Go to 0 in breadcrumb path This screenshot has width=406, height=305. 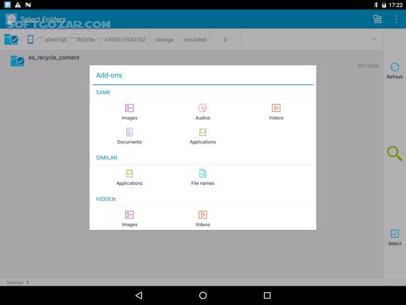coord(225,40)
